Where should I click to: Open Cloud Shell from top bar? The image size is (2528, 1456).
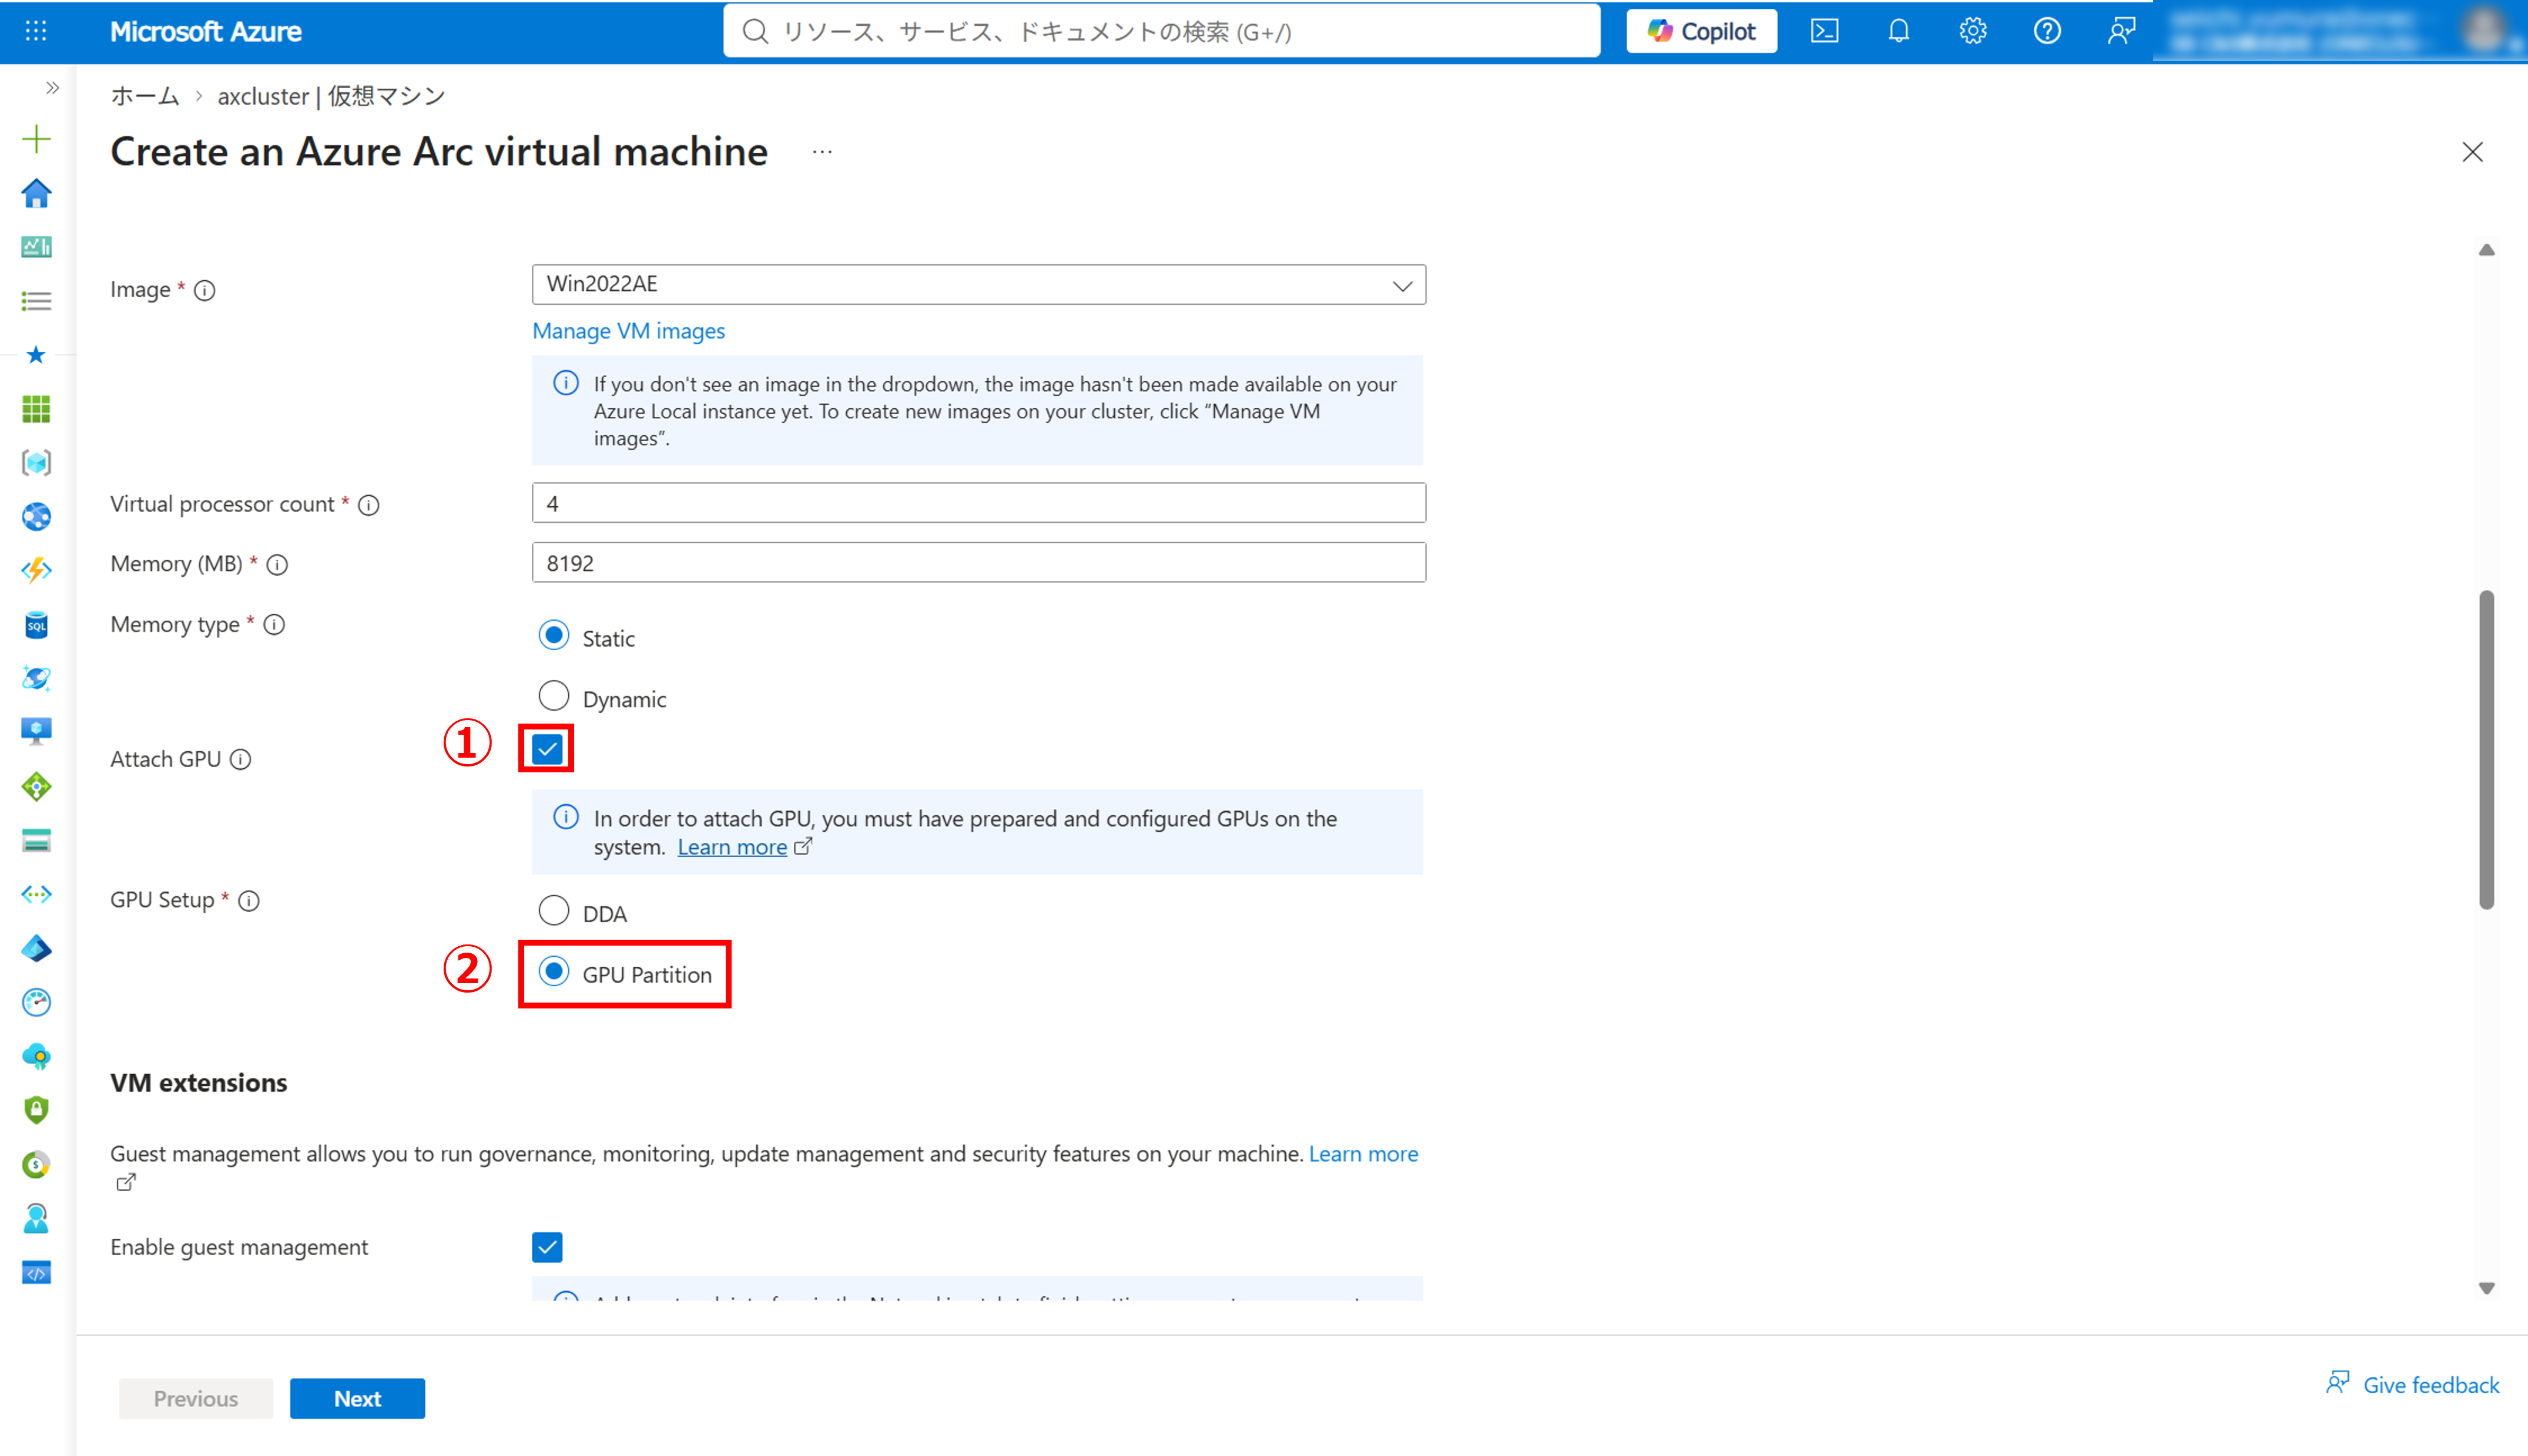point(1825,31)
